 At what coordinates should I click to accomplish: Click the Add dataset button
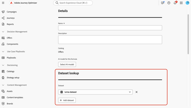tap(67, 100)
